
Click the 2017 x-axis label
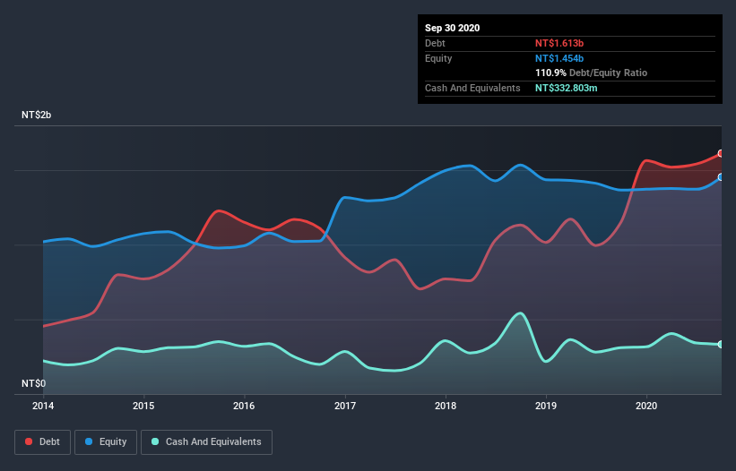(x=345, y=406)
